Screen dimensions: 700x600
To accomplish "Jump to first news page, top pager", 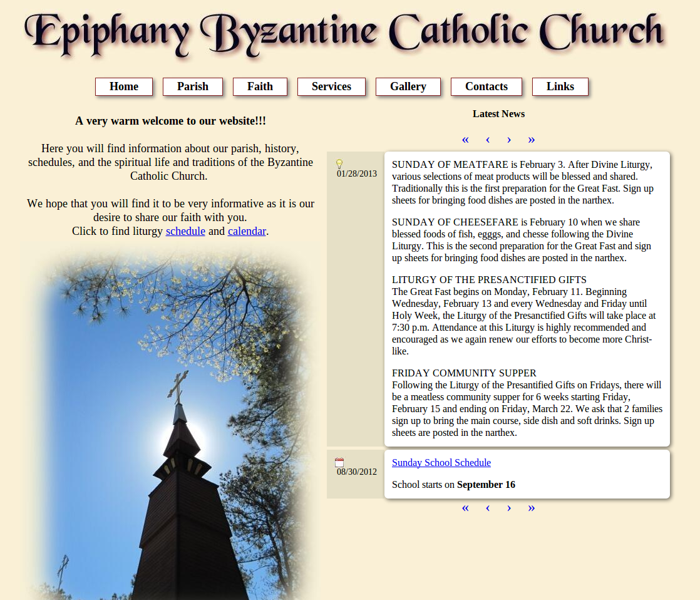I will [x=465, y=140].
